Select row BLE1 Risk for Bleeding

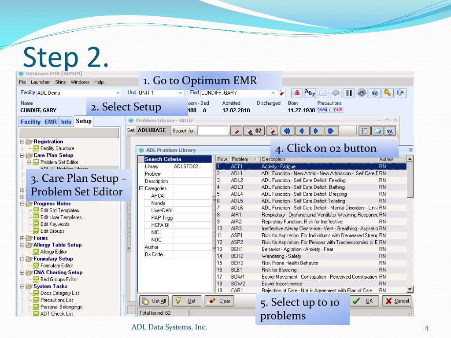pyautogui.click(x=311, y=270)
